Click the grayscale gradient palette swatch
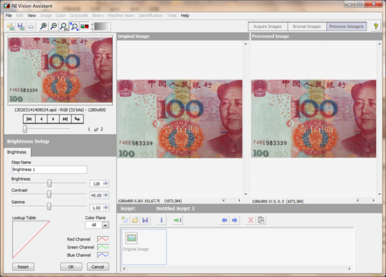The image size is (386, 277). pyautogui.click(x=102, y=27)
